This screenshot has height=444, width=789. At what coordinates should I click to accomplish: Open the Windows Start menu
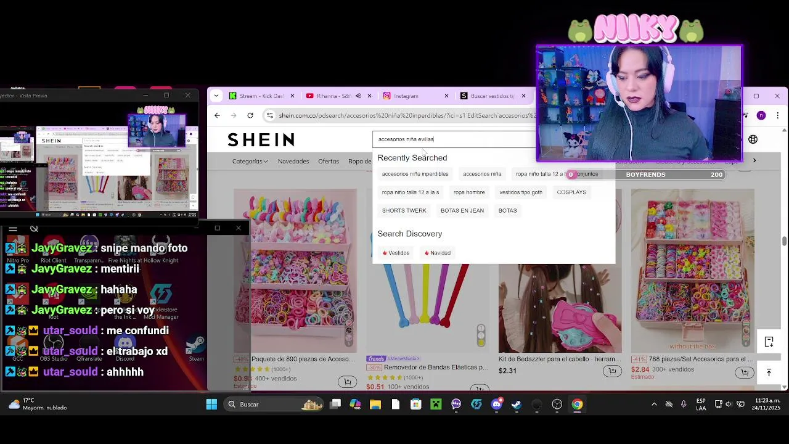(x=211, y=405)
